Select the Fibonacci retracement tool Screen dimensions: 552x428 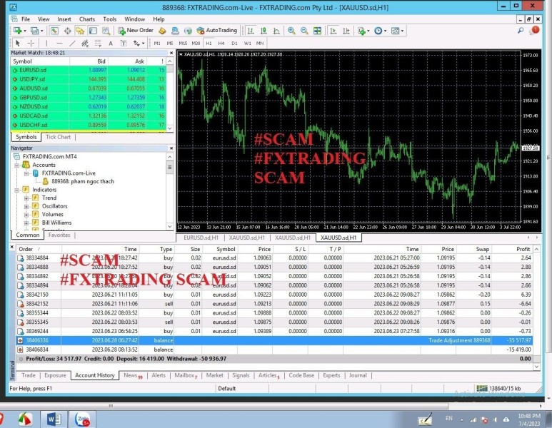tap(98, 43)
